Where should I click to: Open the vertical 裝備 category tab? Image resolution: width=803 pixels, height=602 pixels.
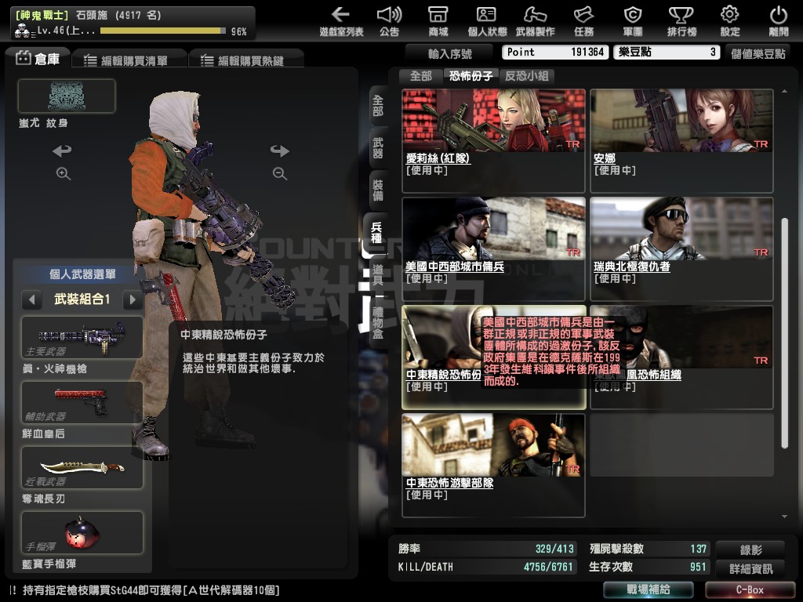(x=378, y=191)
